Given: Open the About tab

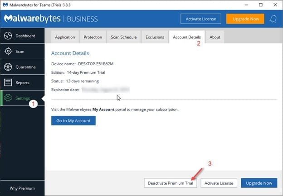Looking at the screenshot, I should [x=215, y=37].
